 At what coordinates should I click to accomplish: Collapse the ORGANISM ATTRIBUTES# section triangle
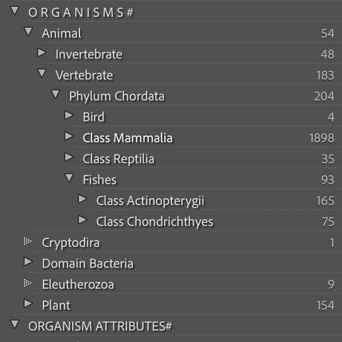click(15, 325)
